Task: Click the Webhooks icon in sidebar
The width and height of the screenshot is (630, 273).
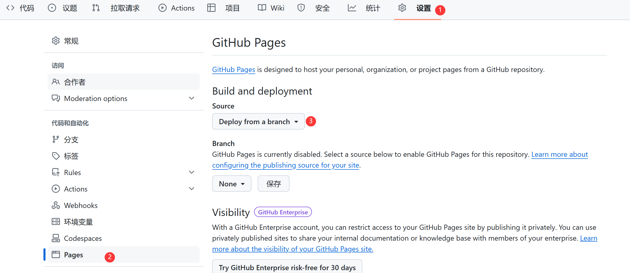Action: pos(56,205)
